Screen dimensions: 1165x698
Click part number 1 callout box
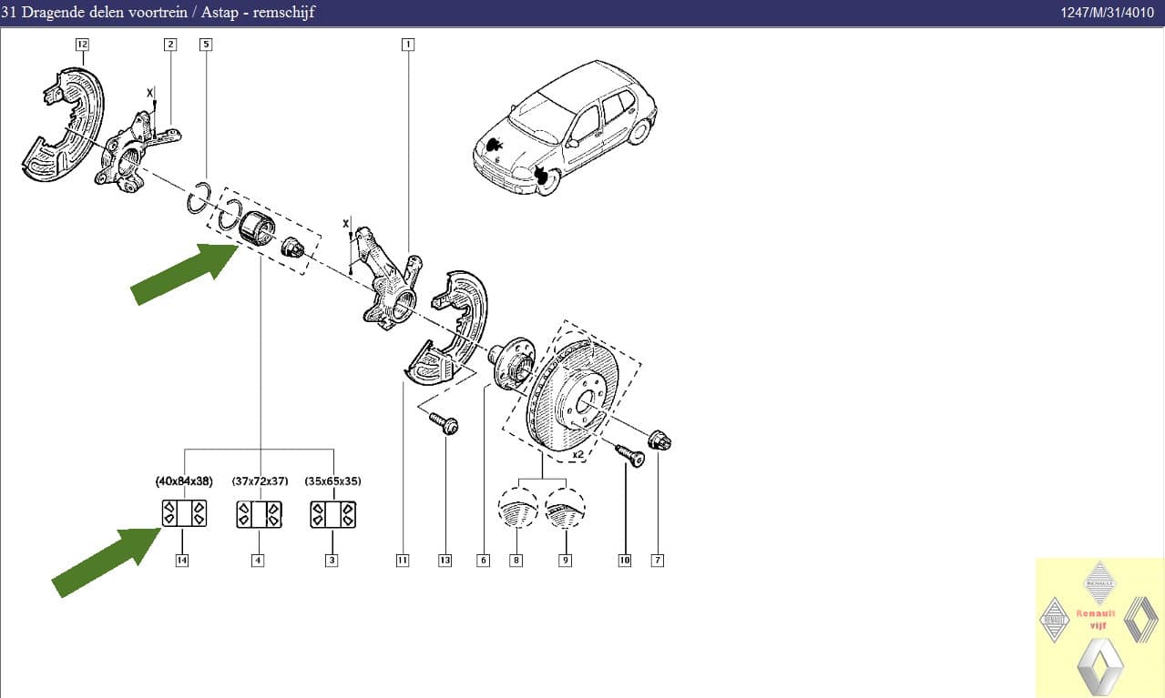407,44
